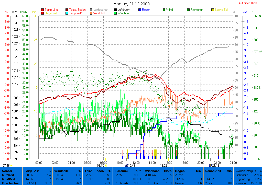Click the date title Montag, 21.12.2009
Viewport: 262px width, 185px height.
(132, 4)
